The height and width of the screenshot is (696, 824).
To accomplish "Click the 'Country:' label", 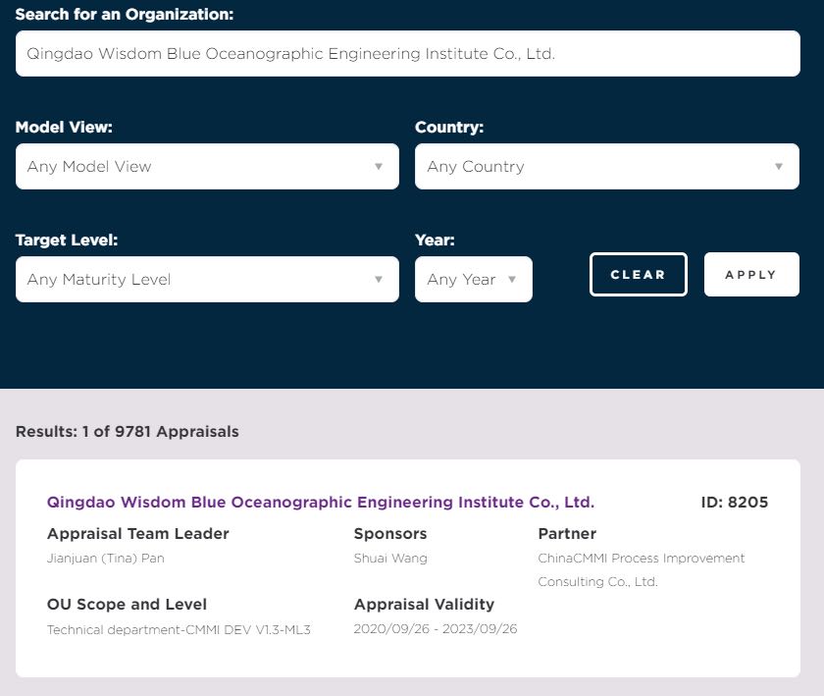I will click(449, 127).
